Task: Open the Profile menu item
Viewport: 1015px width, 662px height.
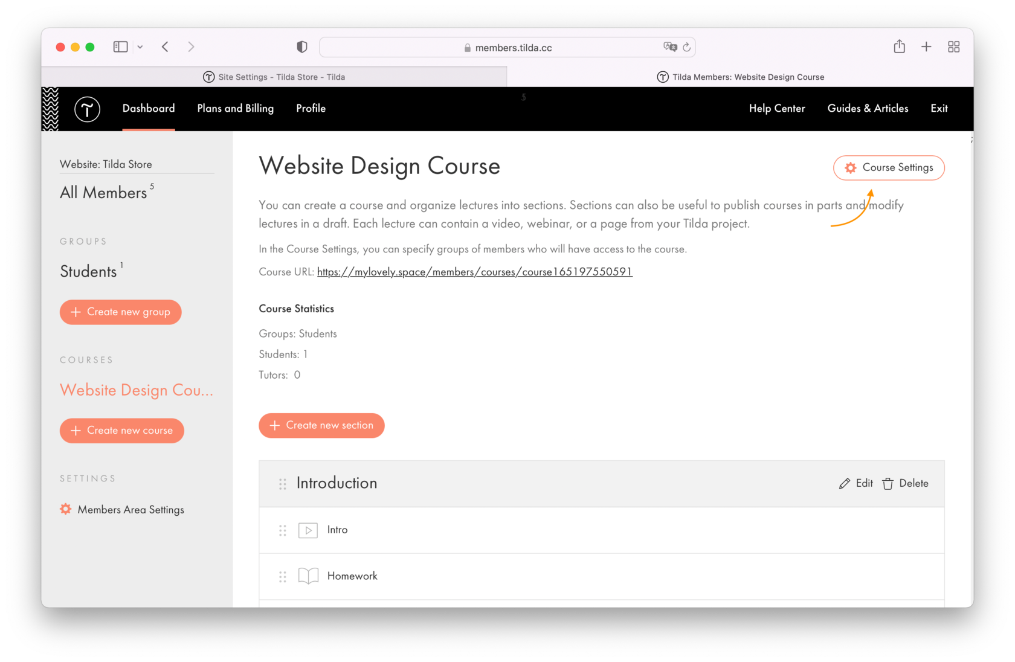Action: coord(311,109)
